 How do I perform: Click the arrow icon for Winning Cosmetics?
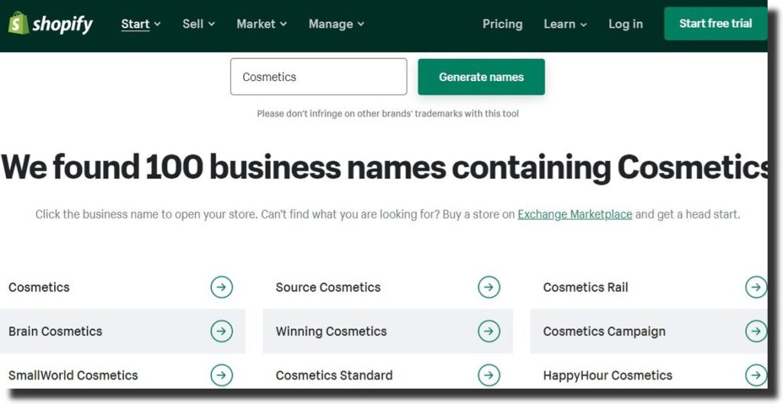pyautogui.click(x=489, y=331)
